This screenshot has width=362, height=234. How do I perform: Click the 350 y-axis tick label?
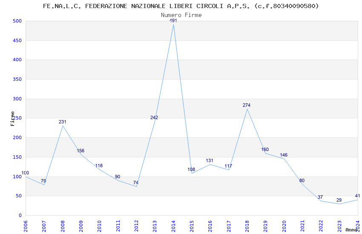point(17,79)
